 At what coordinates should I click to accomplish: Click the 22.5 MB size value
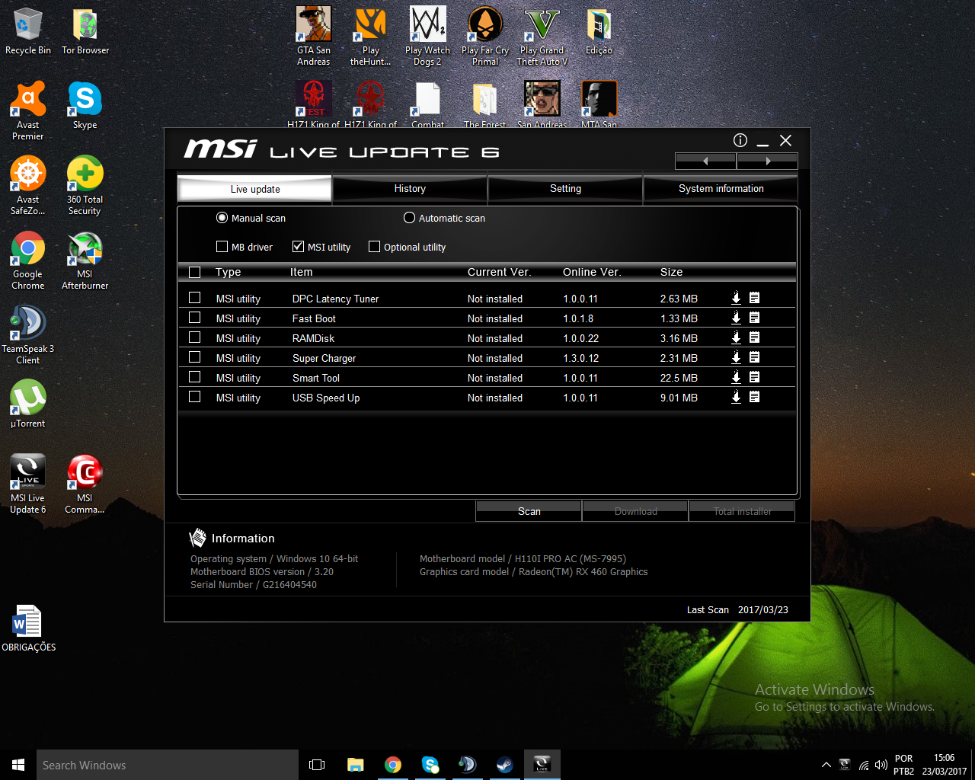click(x=679, y=378)
